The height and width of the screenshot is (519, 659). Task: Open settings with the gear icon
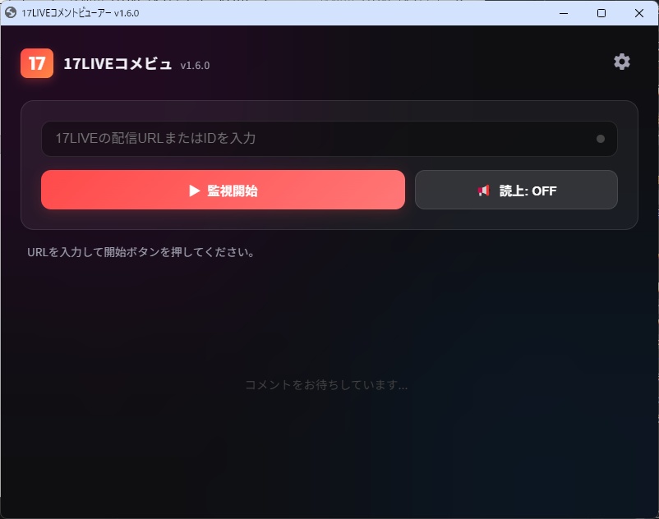621,62
